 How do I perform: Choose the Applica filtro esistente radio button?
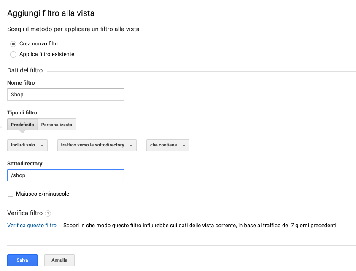coord(13,54)
